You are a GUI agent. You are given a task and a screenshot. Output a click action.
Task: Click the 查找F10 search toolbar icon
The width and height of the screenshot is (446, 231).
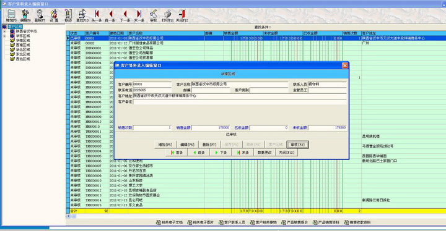(x=82, y=15)
